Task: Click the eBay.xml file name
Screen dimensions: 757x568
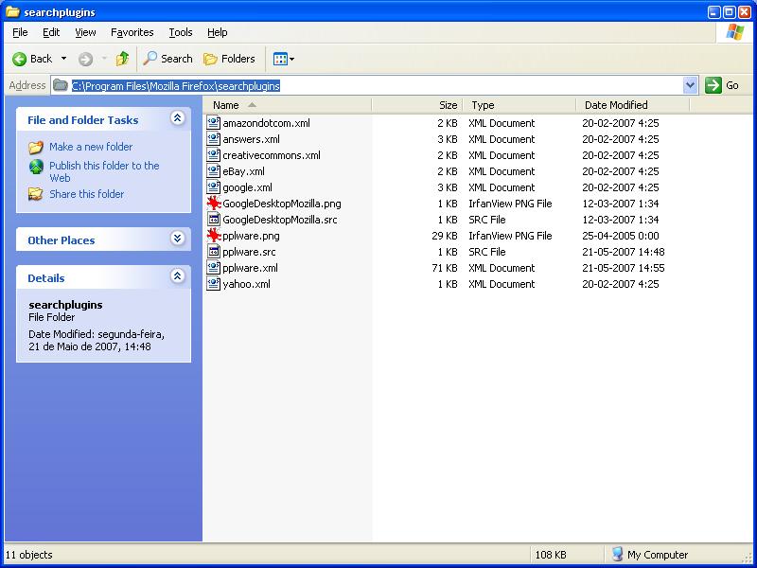Action: (243, 171)
